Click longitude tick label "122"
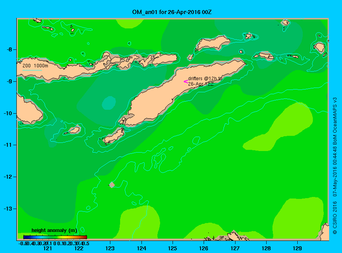 click(x=79, y=248)
